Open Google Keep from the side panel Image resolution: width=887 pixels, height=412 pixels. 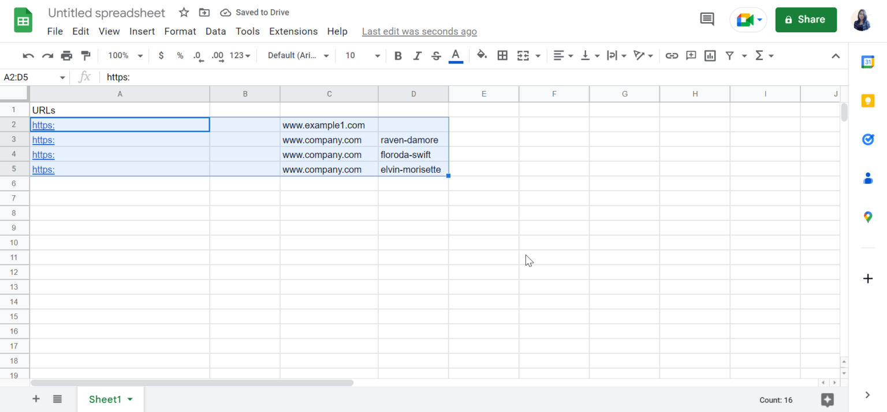pyautogui.click(x=868, y=100)
